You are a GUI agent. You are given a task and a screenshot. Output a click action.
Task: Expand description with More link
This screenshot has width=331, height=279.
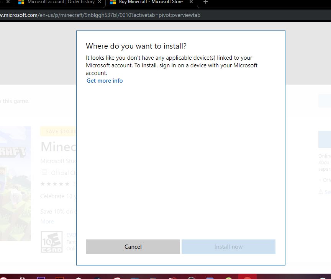[x=47, y=222]
